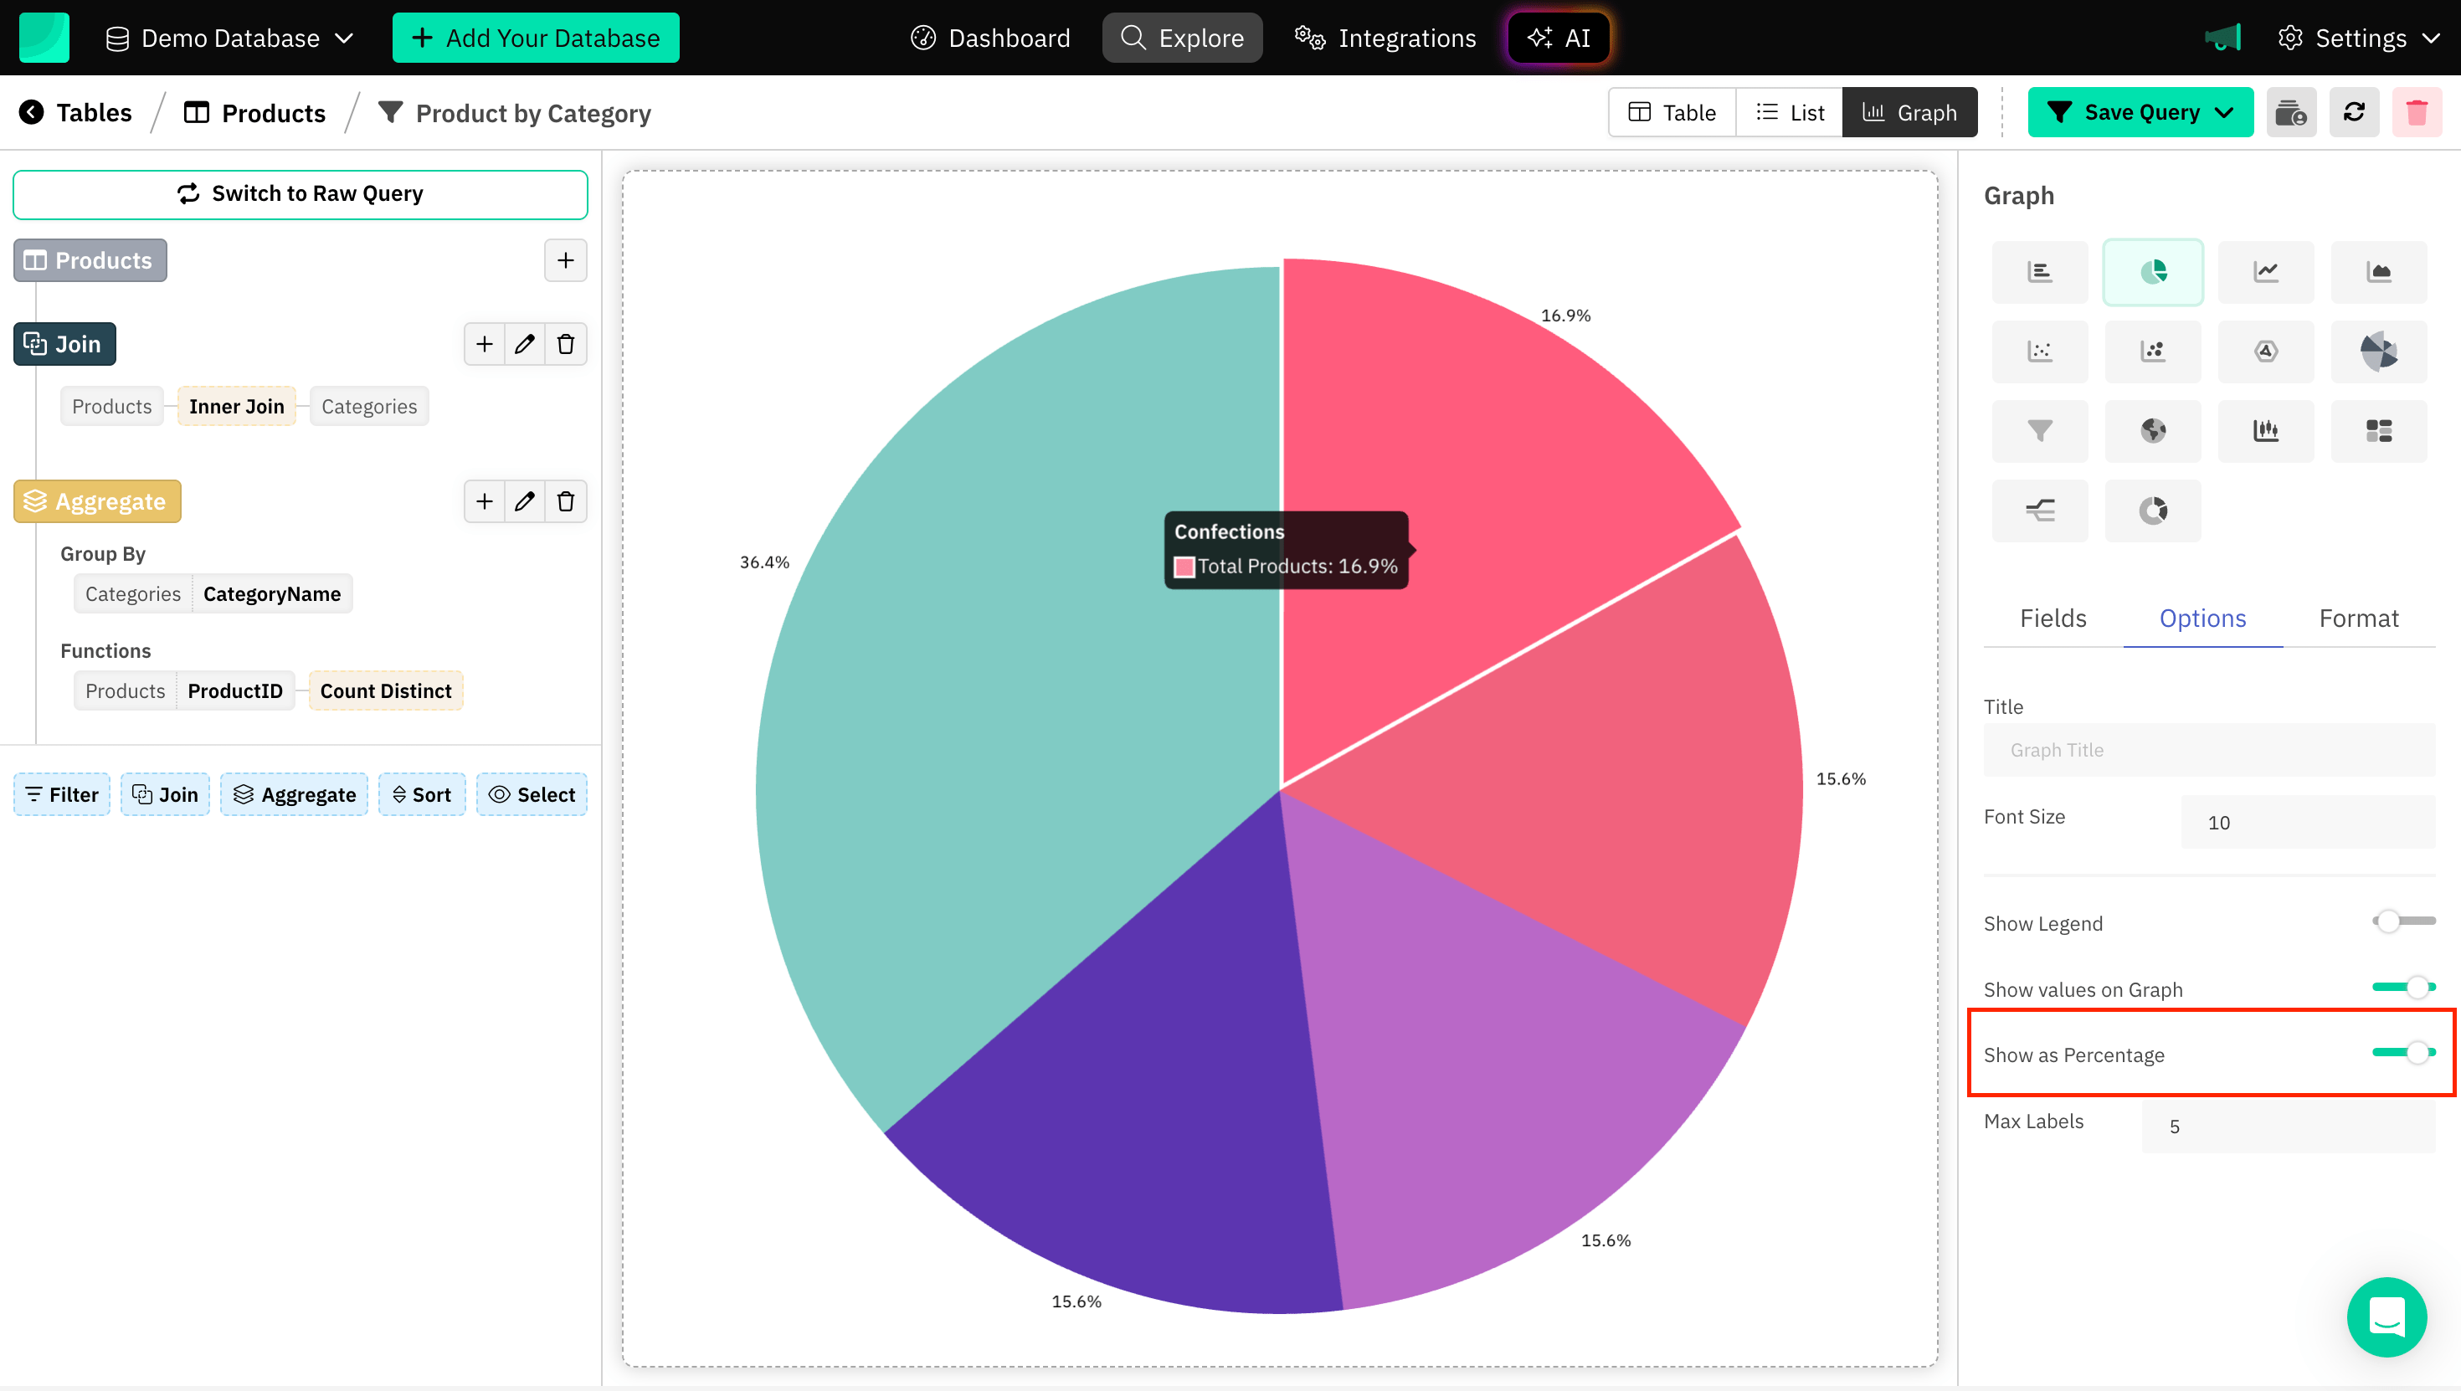Edit the Max Labels value field
The image size is (2461, 1391).
[x=2288, y=1125]
